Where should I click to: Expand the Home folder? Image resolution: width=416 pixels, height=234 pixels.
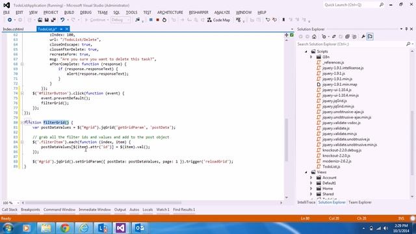point(311,188)
